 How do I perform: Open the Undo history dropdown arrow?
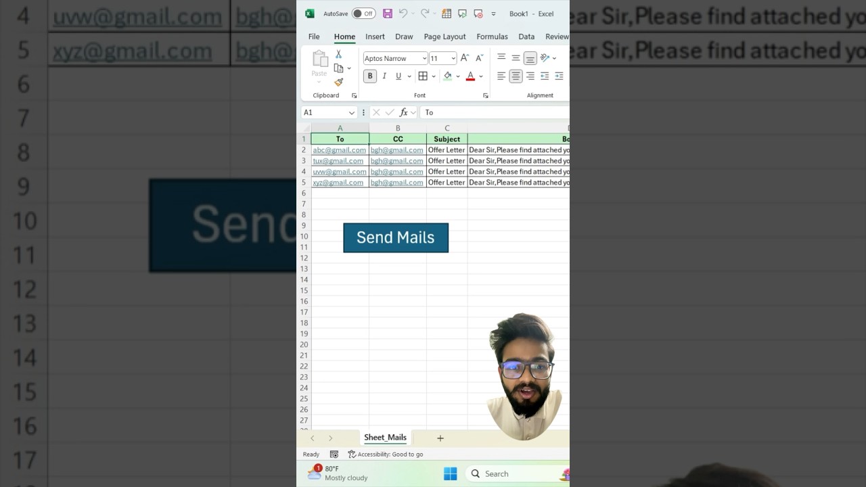[x=413, y=14]
